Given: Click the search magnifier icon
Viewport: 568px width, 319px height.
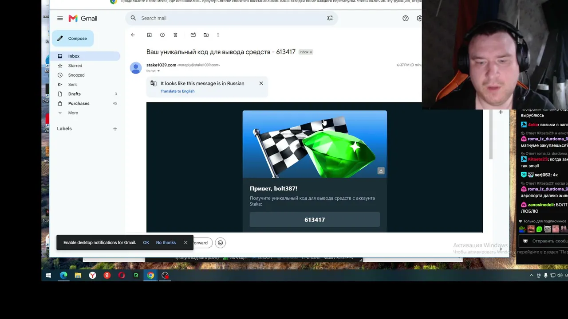Looking at the screenshot, I should [133, 18].
